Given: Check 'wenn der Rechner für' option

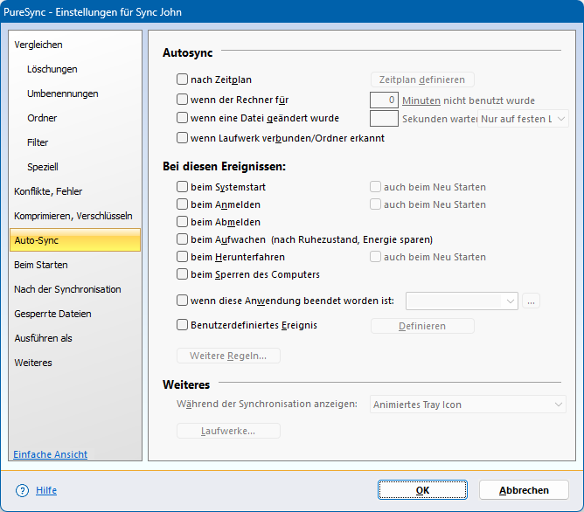Looking at the screenshot, I should point(182,100).
